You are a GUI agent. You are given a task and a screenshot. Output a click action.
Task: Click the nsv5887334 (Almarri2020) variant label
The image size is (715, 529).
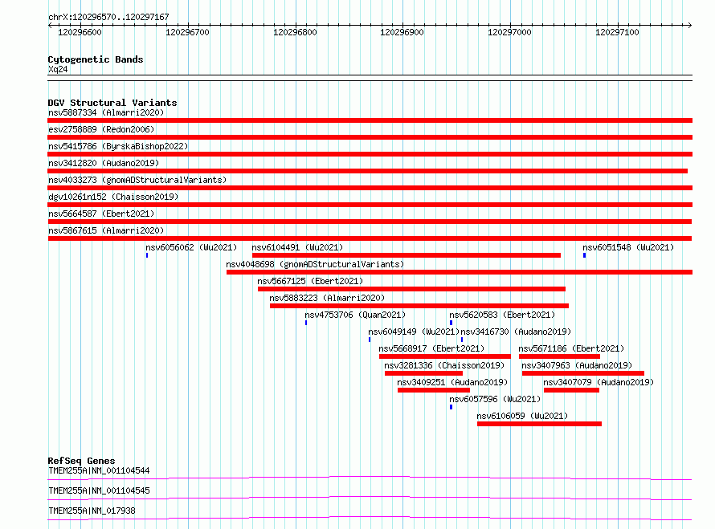coord(106,112)
